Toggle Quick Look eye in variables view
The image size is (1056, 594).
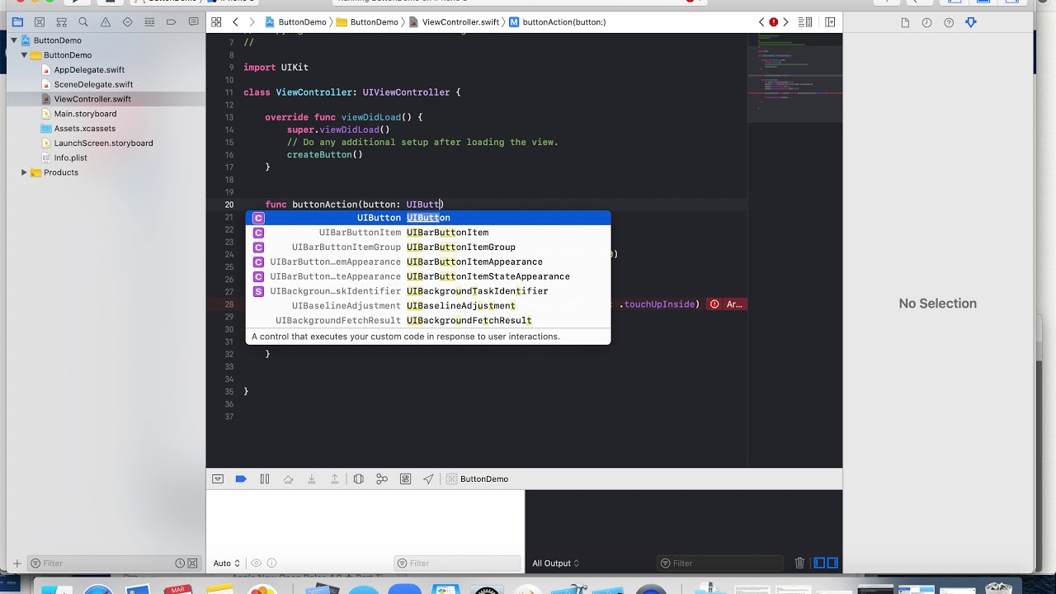pyautogui.click(x=257, y=563)
